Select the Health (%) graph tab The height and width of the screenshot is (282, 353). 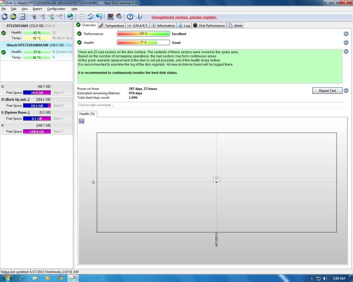87,114
